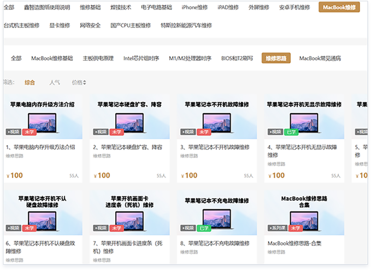Screen dimensions: 371x270
Task: Click title 4、苹果笔记本开机无显示故障维修
Action: click(302, 151)
